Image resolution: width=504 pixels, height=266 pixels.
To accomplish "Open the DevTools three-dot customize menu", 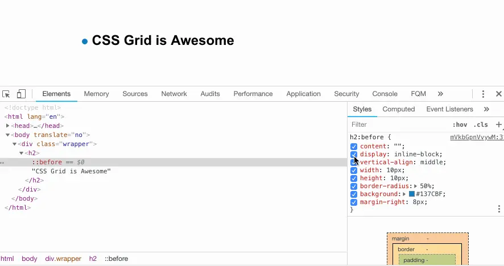I will (x=483, y=94).
